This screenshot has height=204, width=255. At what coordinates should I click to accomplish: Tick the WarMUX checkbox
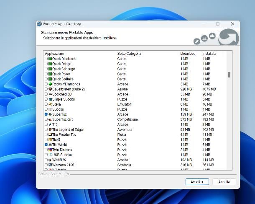[x=46, y=160]
